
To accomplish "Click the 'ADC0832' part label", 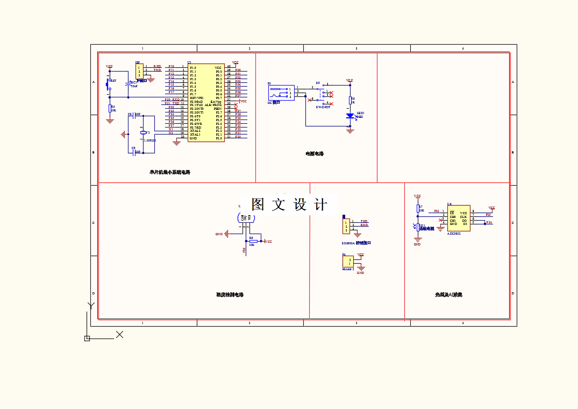I will click(x=454, y=234).
